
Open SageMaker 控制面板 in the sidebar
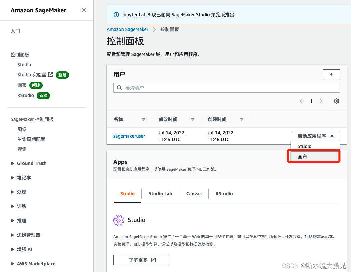32,119
